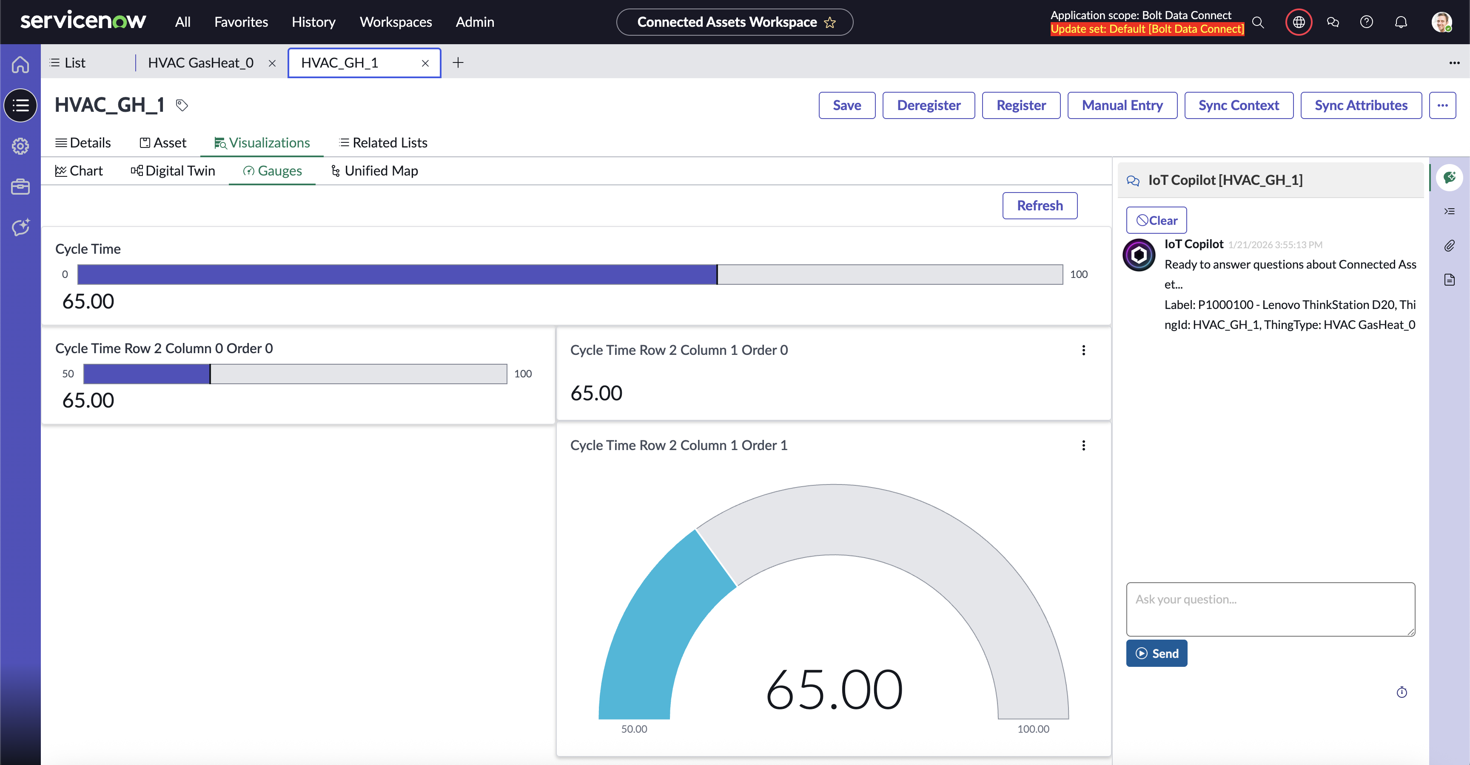Open global search magnifier icon
The width and height of the screenshot is (1470, 765).
tap(1258, 22)
